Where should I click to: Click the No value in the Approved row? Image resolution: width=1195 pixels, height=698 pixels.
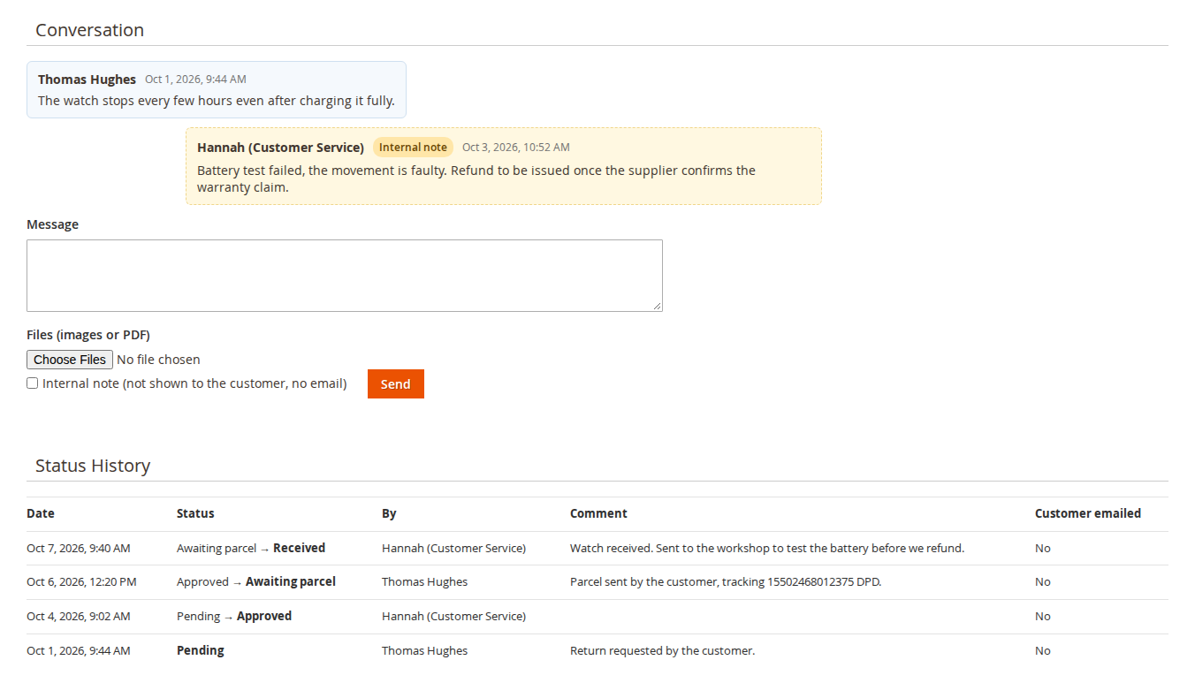point(1043,617)
